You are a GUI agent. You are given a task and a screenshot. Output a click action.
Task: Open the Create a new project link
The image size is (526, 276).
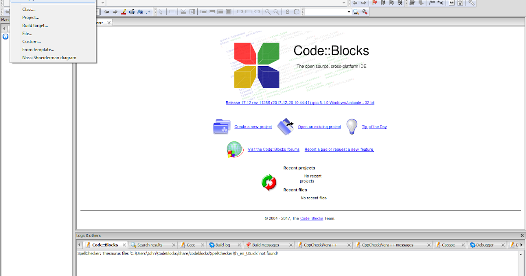[253, 127]
